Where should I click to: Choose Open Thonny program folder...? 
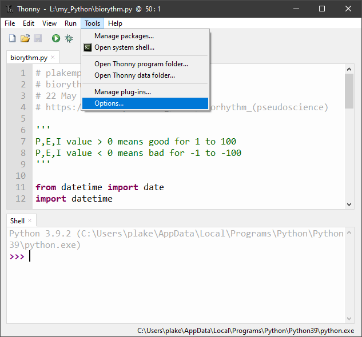coord(145,64)
